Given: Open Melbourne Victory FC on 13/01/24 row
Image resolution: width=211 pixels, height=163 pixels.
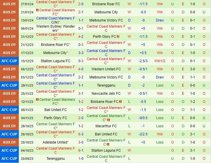Looking at the screenshot, I should pos(106,20).
